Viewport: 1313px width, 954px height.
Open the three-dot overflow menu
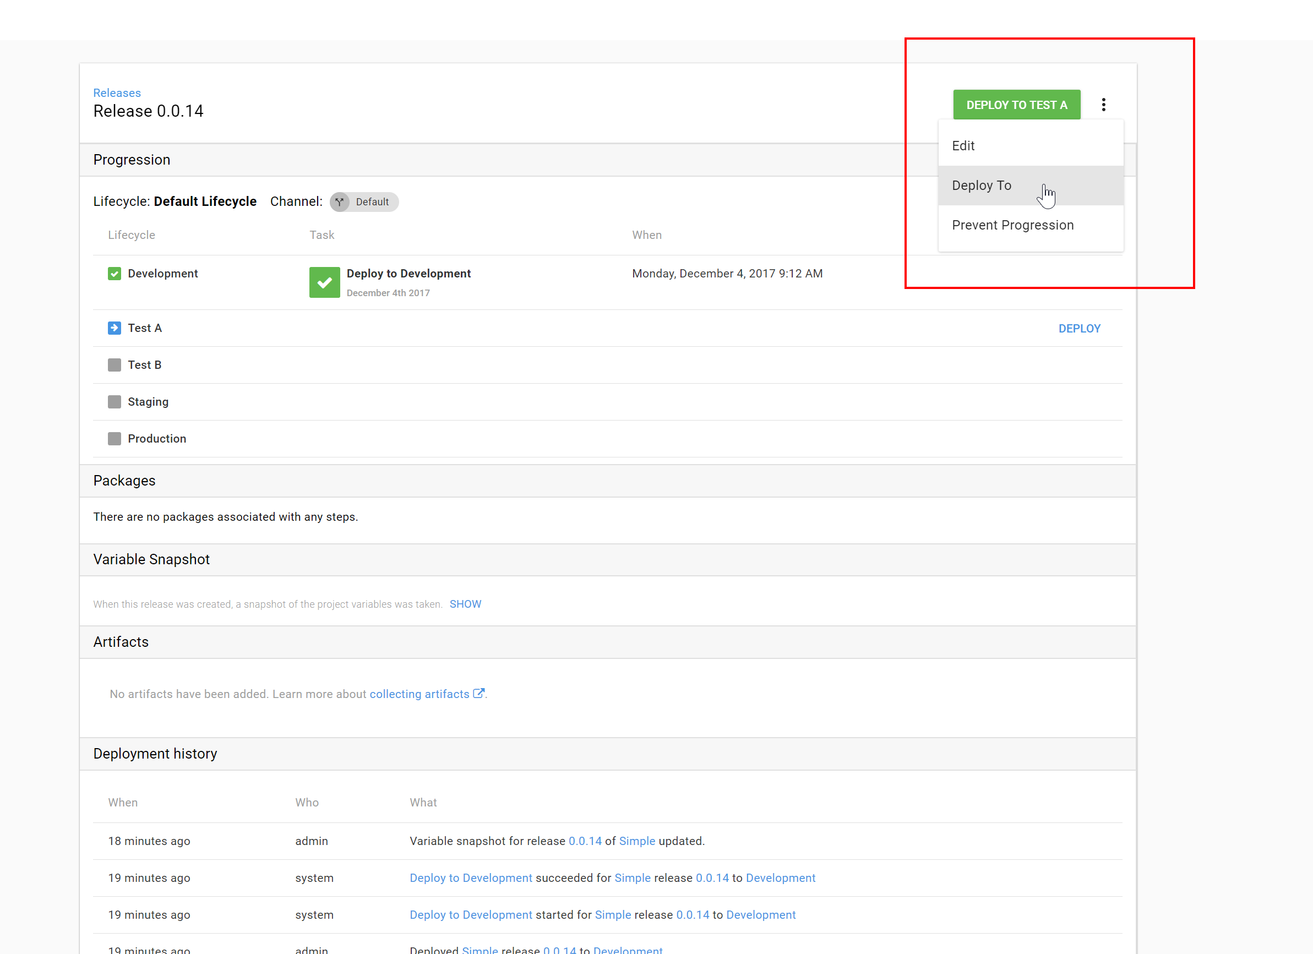tap(1103, 105)
